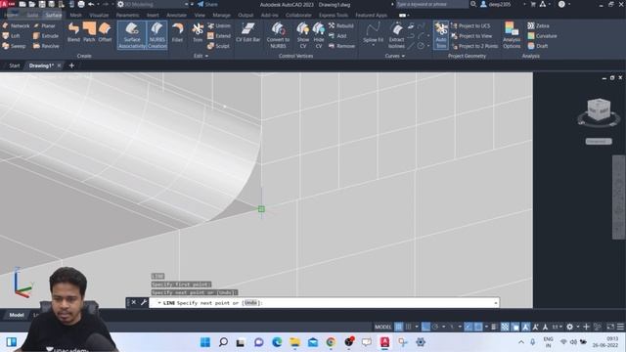This screenshot has width=626, height=352.
Task: Click Project to 2 Points
Action: click(x=474, y=46)
